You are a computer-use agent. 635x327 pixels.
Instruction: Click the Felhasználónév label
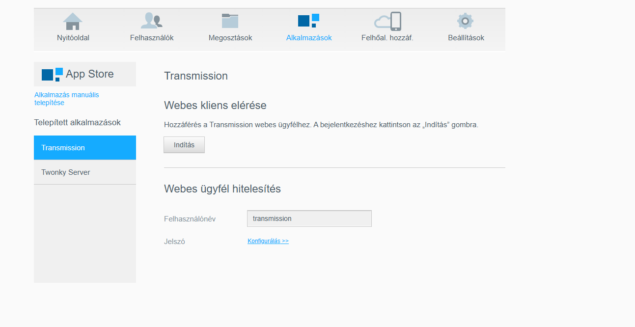190,219
